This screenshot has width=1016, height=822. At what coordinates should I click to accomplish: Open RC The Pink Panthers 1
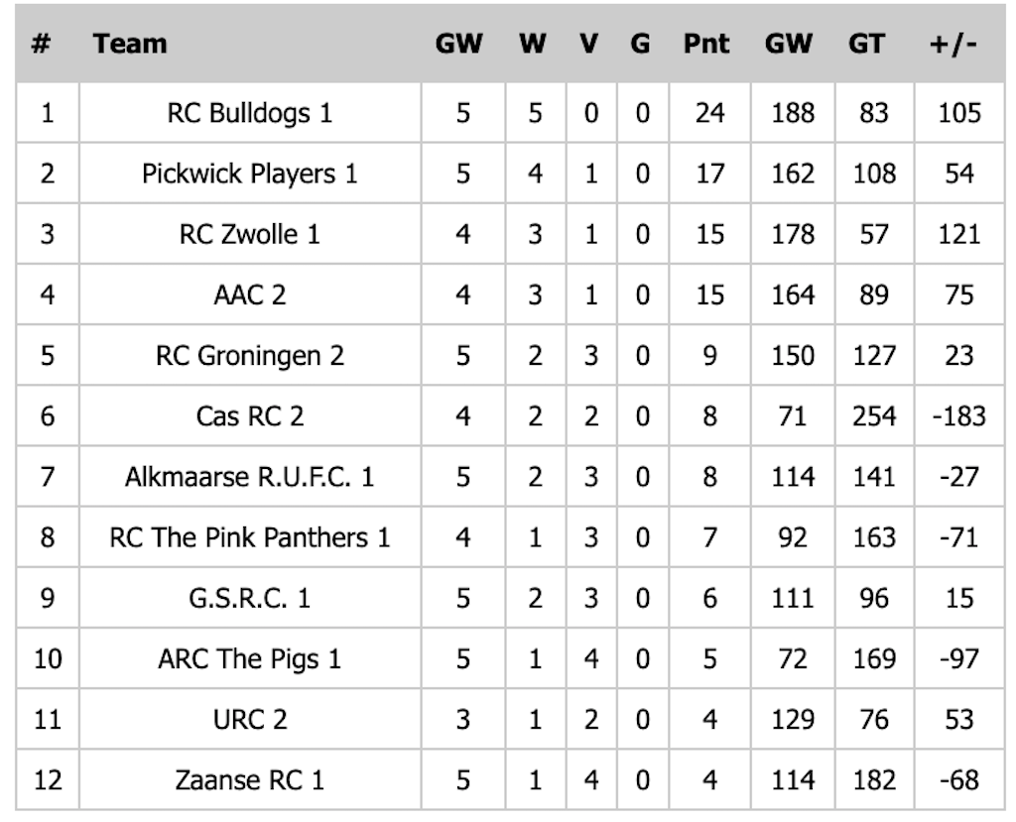[249, 537]
